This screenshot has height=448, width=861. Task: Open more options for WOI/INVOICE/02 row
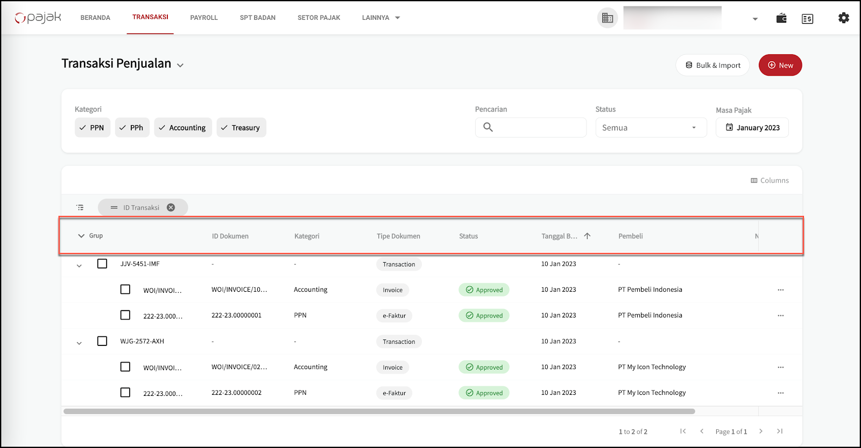(x=780, y=367)
